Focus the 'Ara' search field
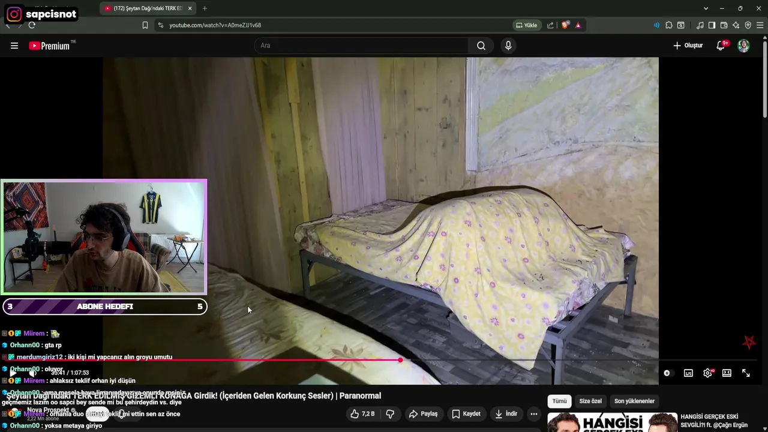The width and height of the screenshot is (768, 432). 361,46
